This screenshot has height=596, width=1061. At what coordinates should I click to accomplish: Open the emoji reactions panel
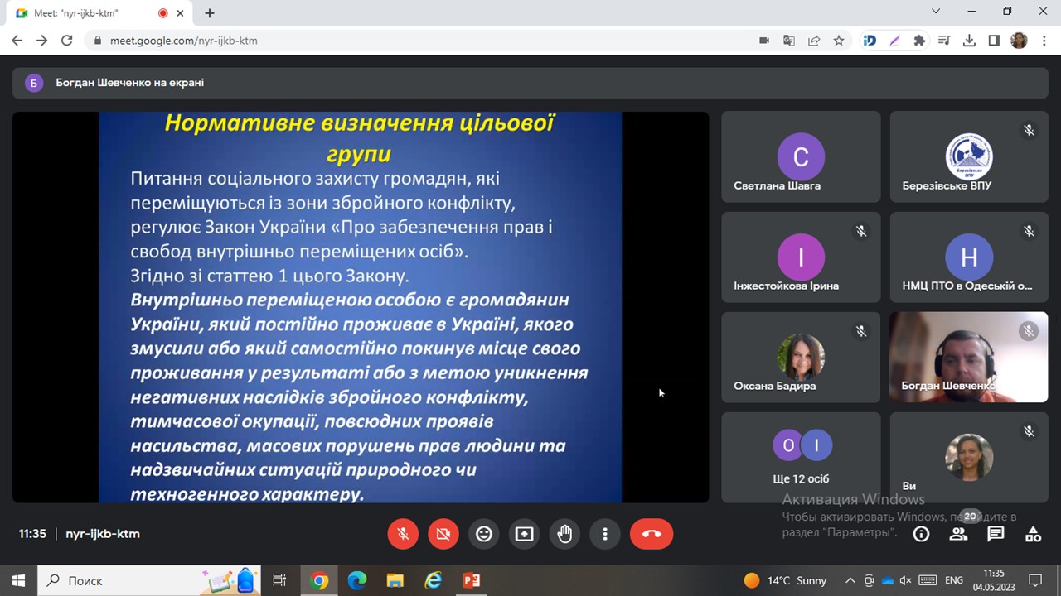tap(484, 535)
